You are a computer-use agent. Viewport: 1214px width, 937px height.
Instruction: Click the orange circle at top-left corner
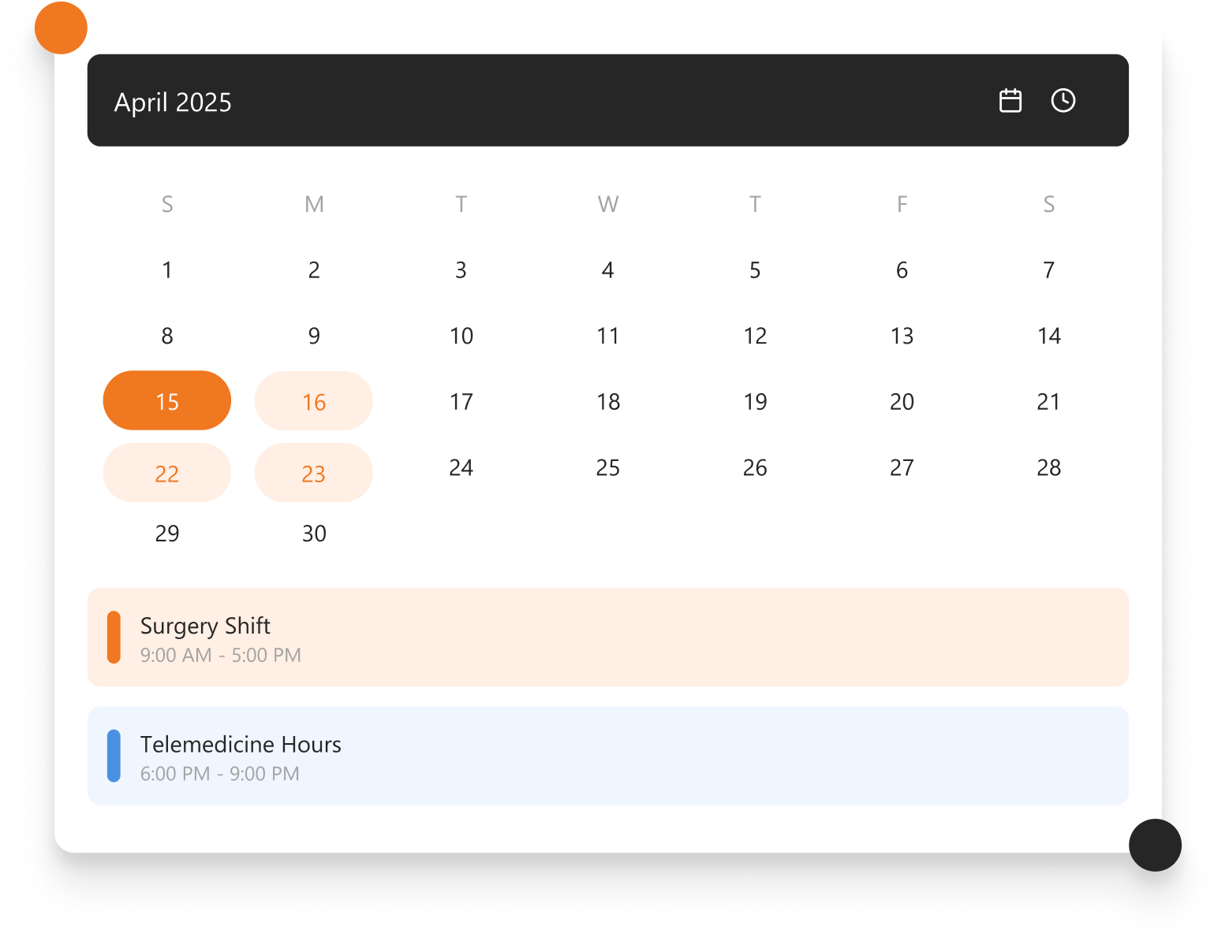tap(61, 28)
